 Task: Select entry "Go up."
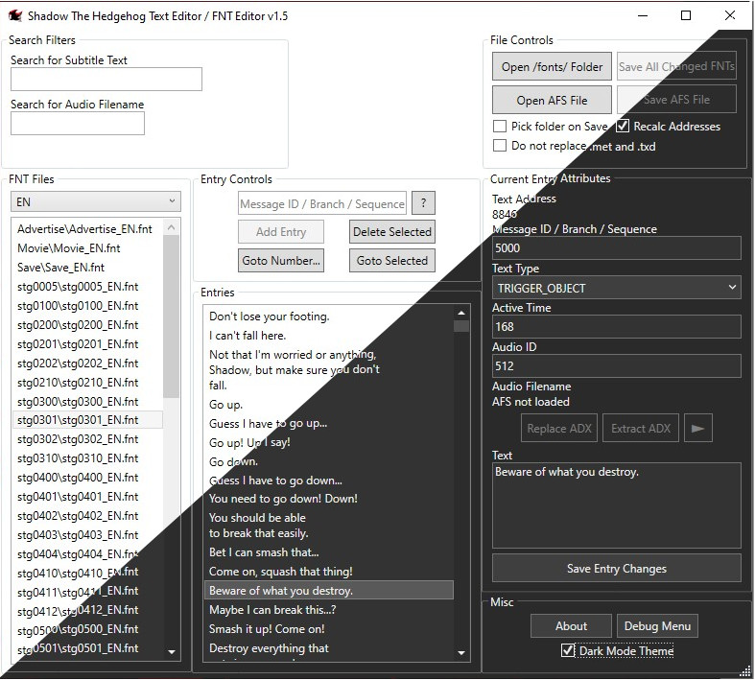[x=329, y=404]
